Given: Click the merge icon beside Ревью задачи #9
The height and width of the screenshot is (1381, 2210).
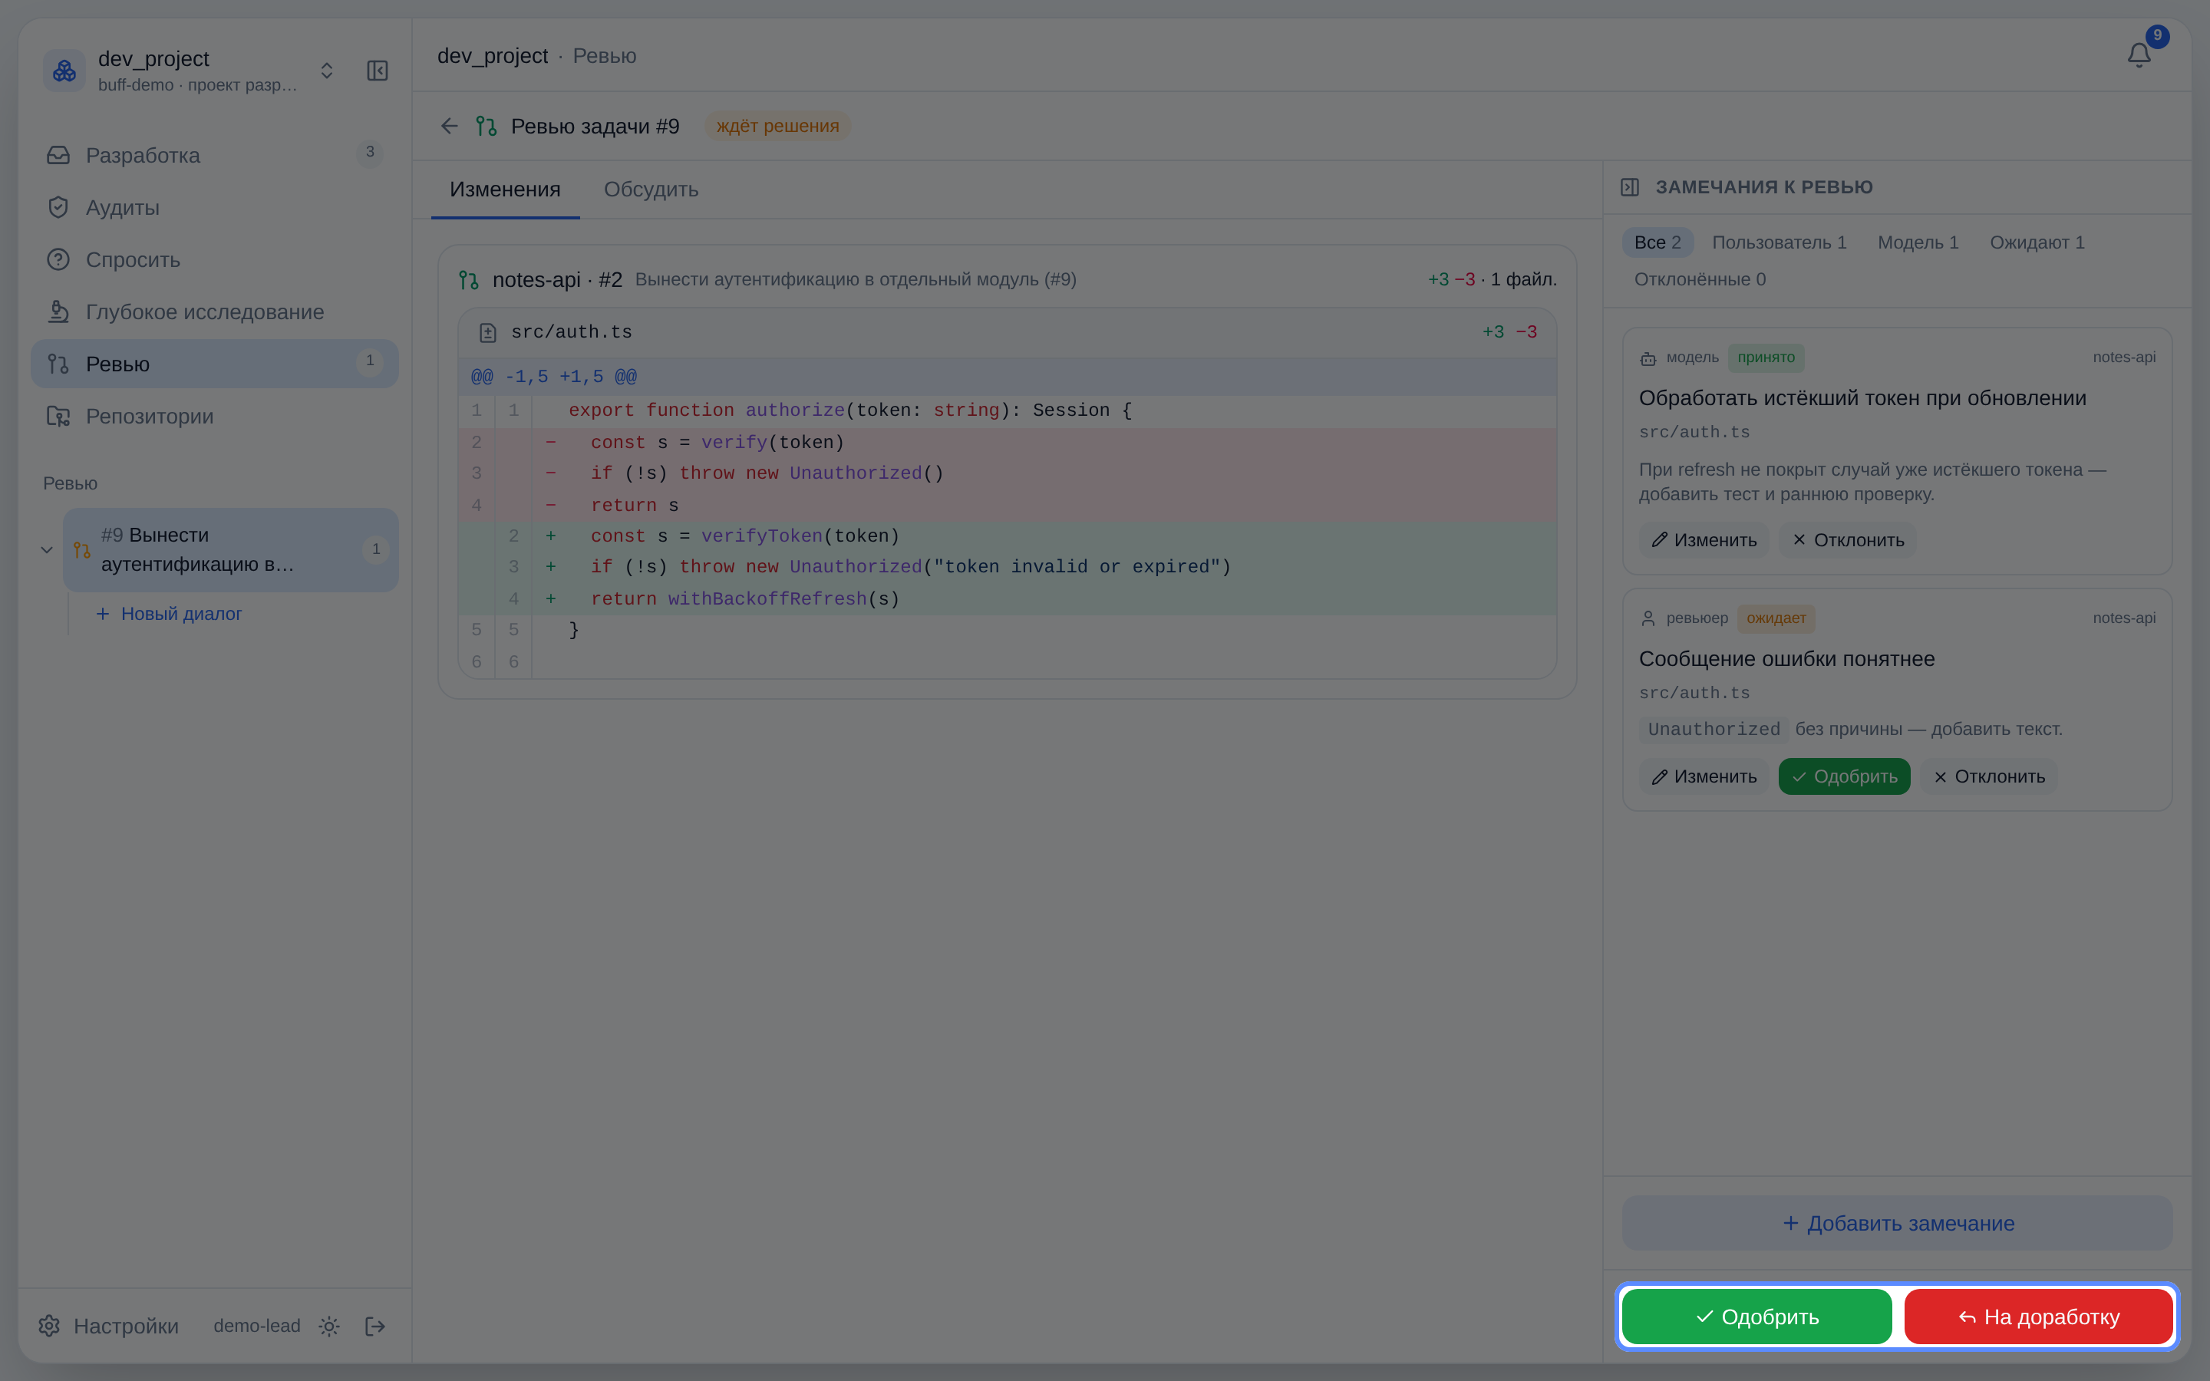Looking at the screenshot, I should [x=486, y=126].
